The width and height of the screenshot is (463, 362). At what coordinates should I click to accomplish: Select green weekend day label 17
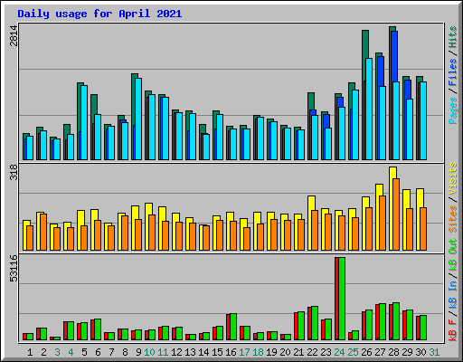(x=244, y=352)
